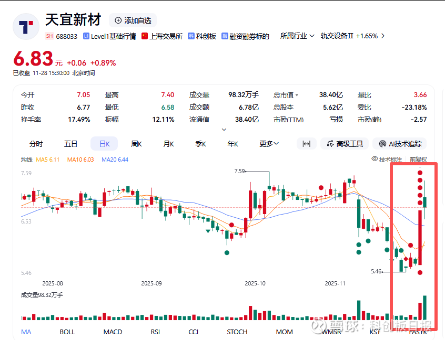The image size is (445, 340).
Task: Select the RSI indicator tab
Action: (x=155, y=332)
